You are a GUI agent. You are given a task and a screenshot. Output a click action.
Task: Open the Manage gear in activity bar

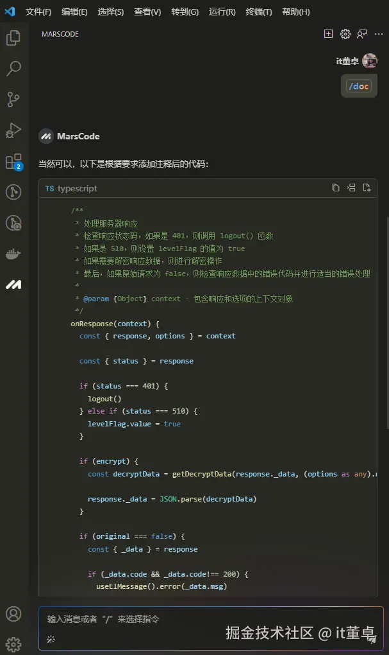(x=13, y=645)
